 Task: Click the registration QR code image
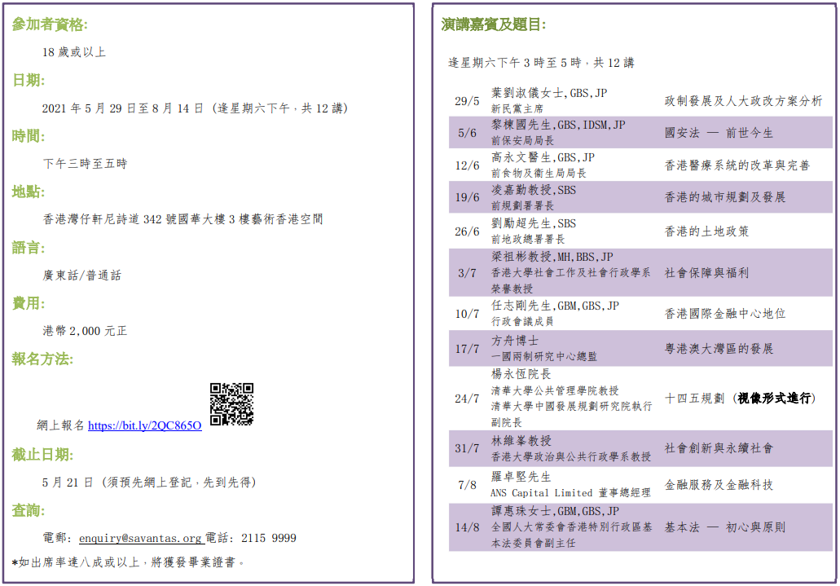pyautogui.click(x=231, y=404)
